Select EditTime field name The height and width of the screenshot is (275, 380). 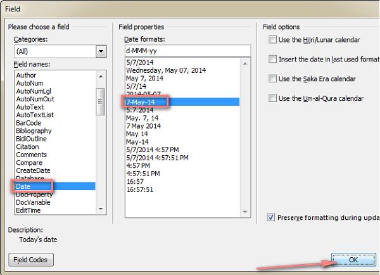[55, 210]
